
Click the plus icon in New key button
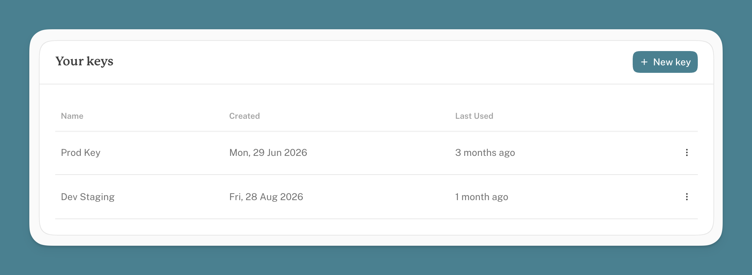click(644, 62)
